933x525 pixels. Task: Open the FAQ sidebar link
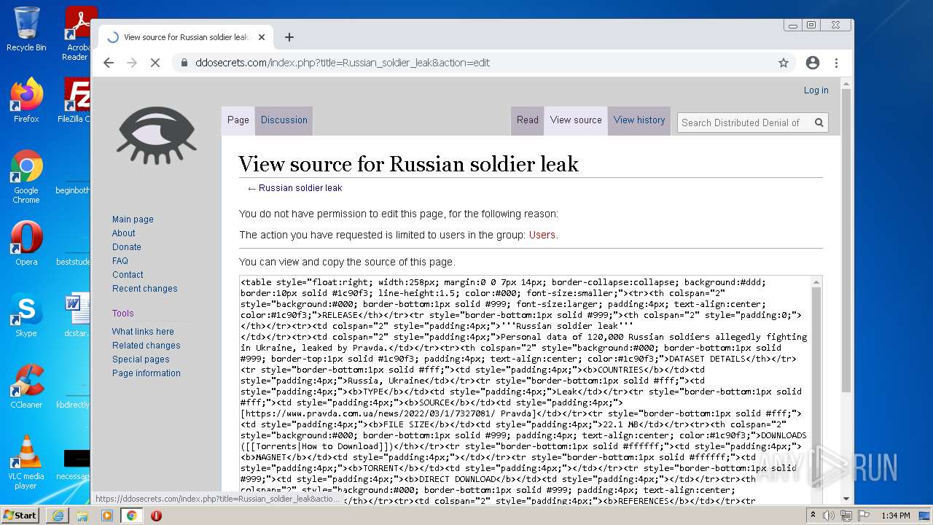[x=120, y=261]
